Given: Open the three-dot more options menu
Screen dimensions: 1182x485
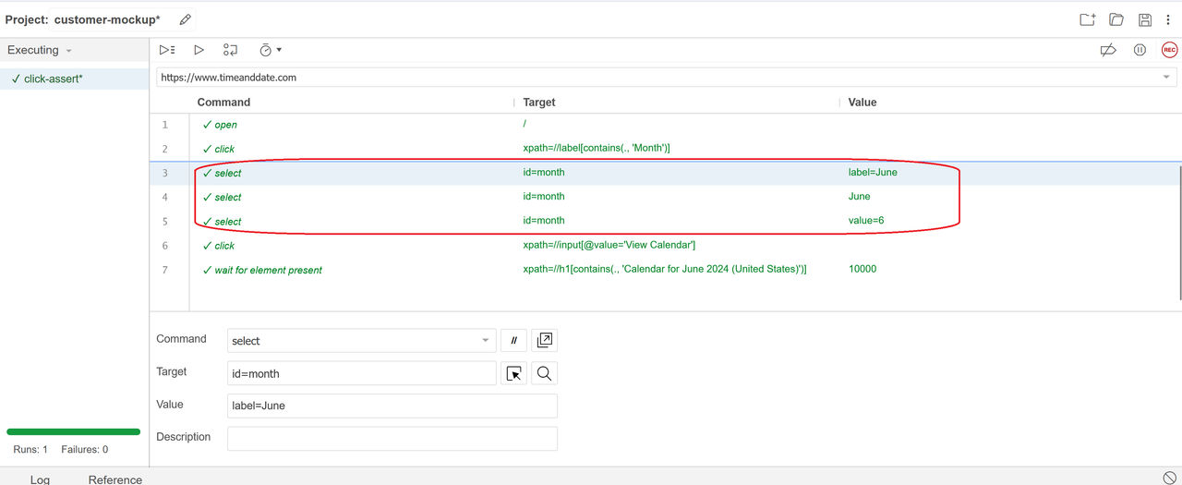Looking at the screenshot, I should click(x=1168, y=19).
